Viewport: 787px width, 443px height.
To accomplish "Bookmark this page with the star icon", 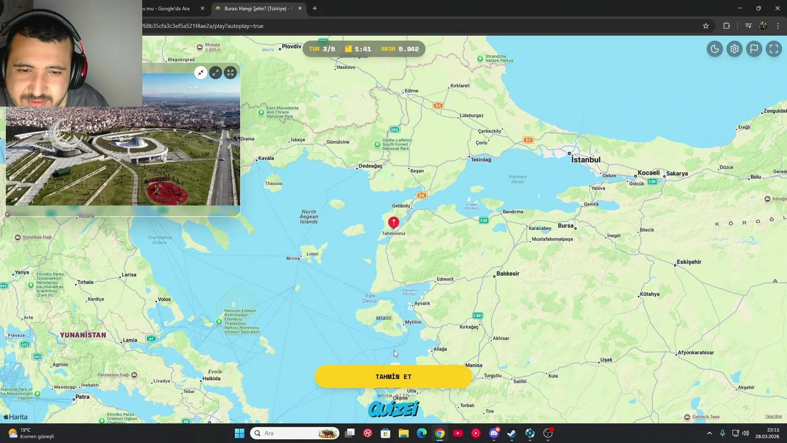I will [x=706, y=26].
